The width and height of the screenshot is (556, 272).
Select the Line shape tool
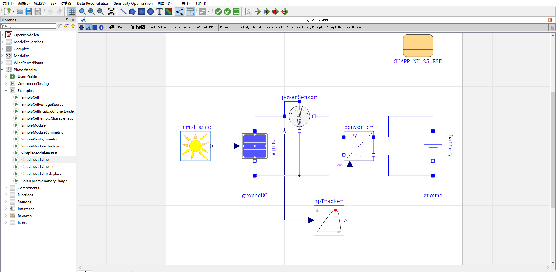click(x=123, y=12)
